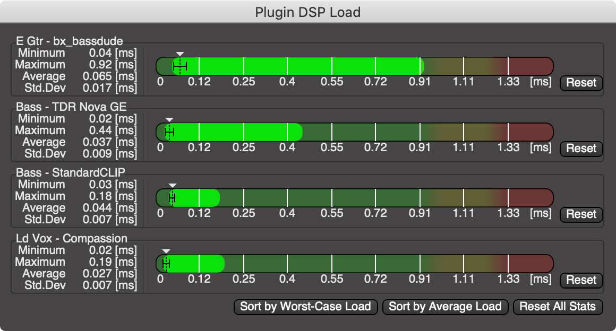Select the Bass - TDR Nova GE section label

coord(70,107)
